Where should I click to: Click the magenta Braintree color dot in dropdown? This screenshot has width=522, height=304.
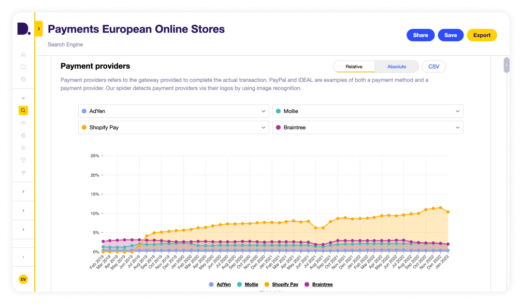278,128
